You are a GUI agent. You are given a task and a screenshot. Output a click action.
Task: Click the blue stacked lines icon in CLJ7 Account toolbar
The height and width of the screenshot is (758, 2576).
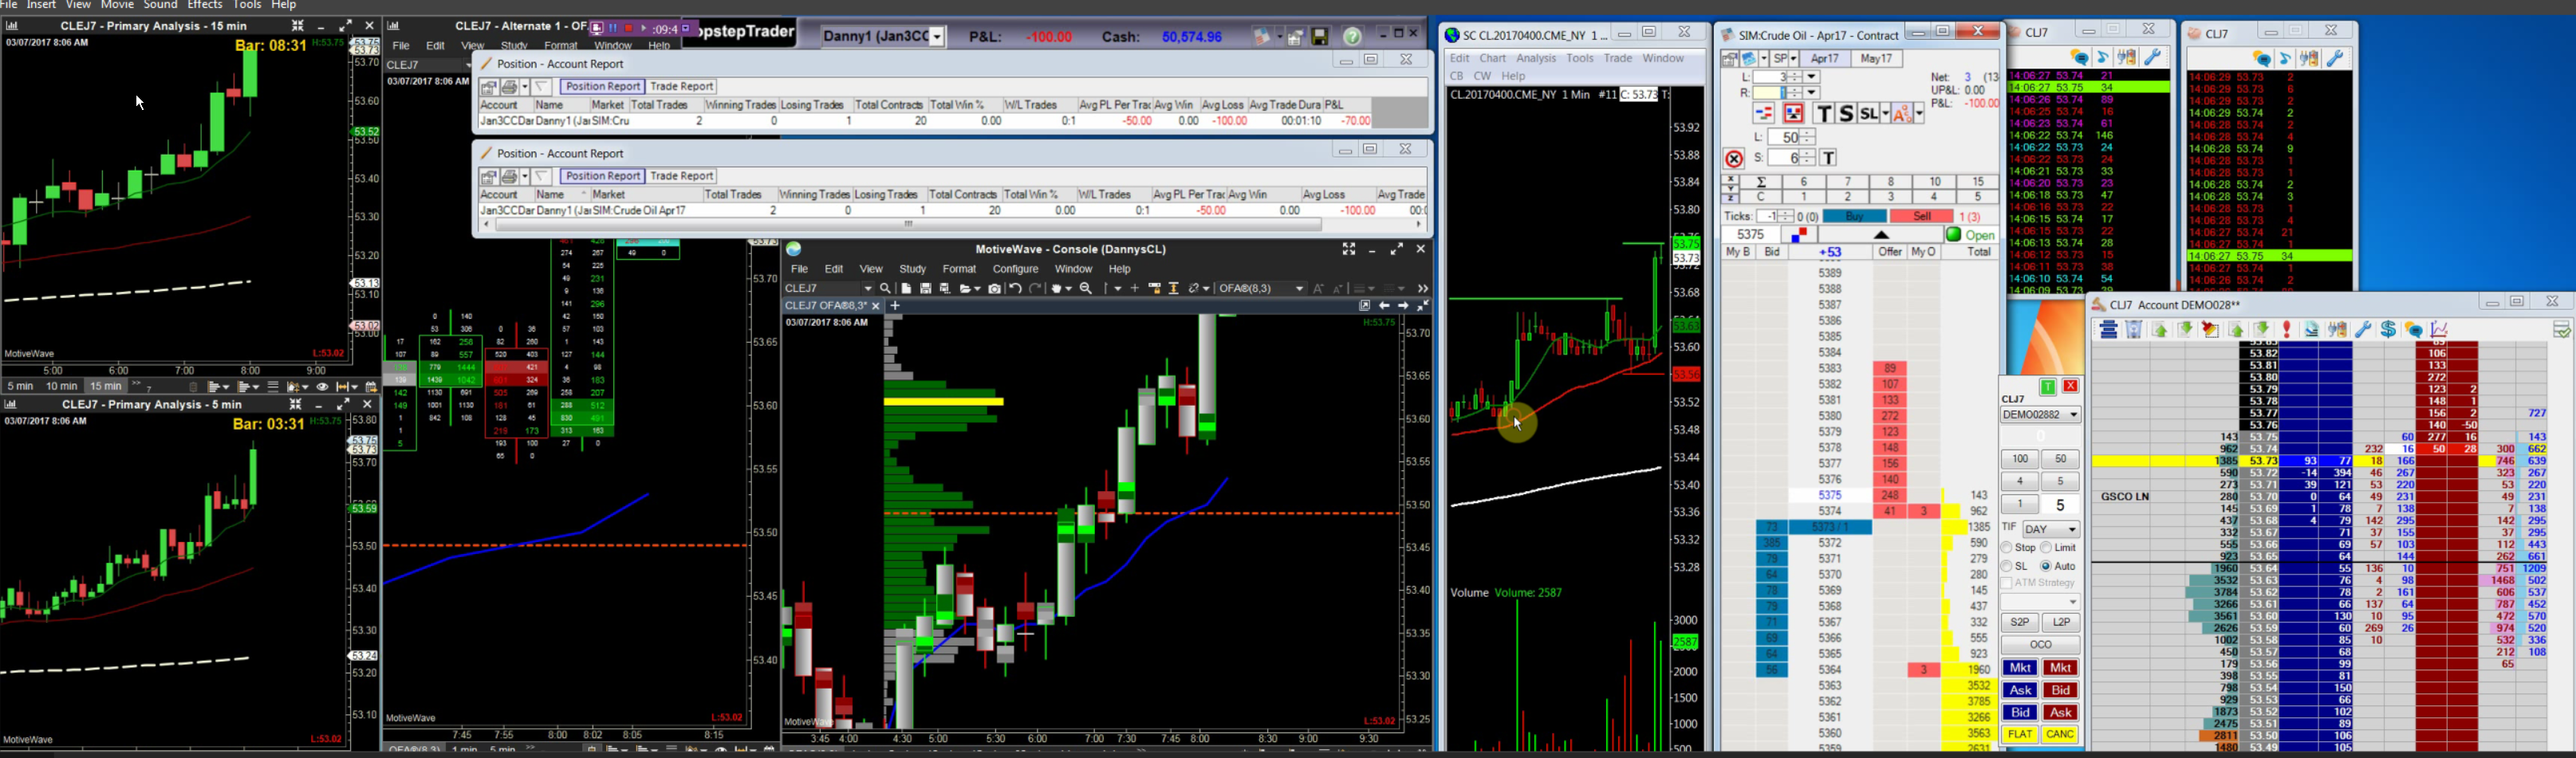[x=2108, y=330]
